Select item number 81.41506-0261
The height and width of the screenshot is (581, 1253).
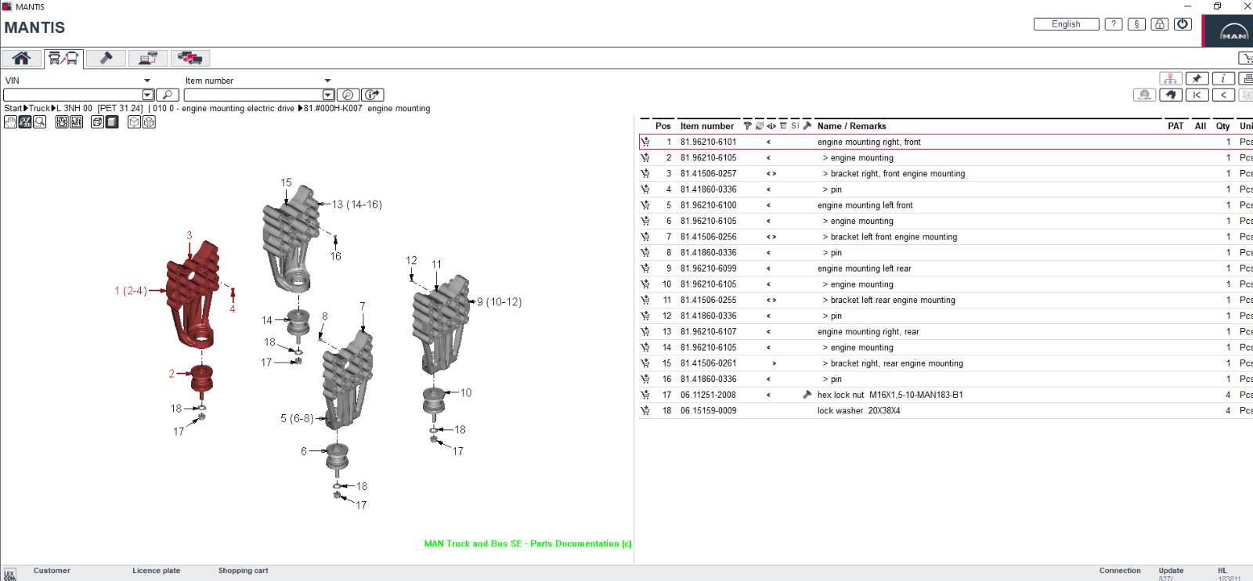[708, 363]
